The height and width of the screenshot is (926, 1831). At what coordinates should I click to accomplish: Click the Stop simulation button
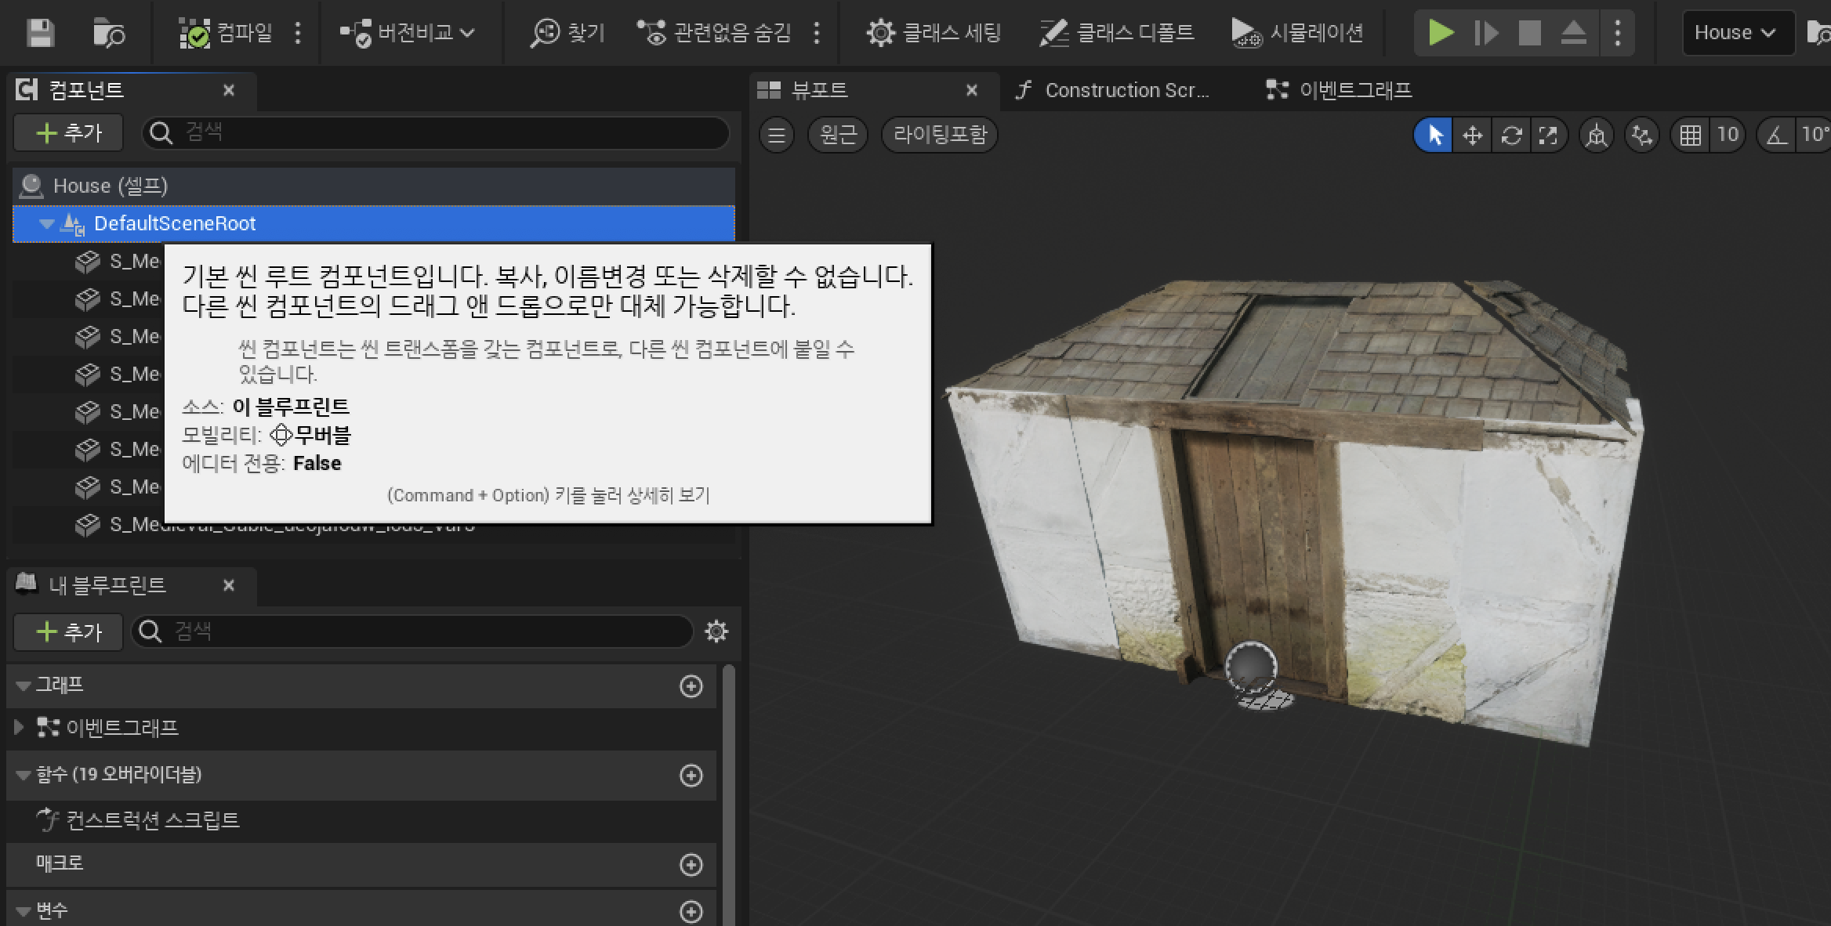click(x=1529, y=33)
